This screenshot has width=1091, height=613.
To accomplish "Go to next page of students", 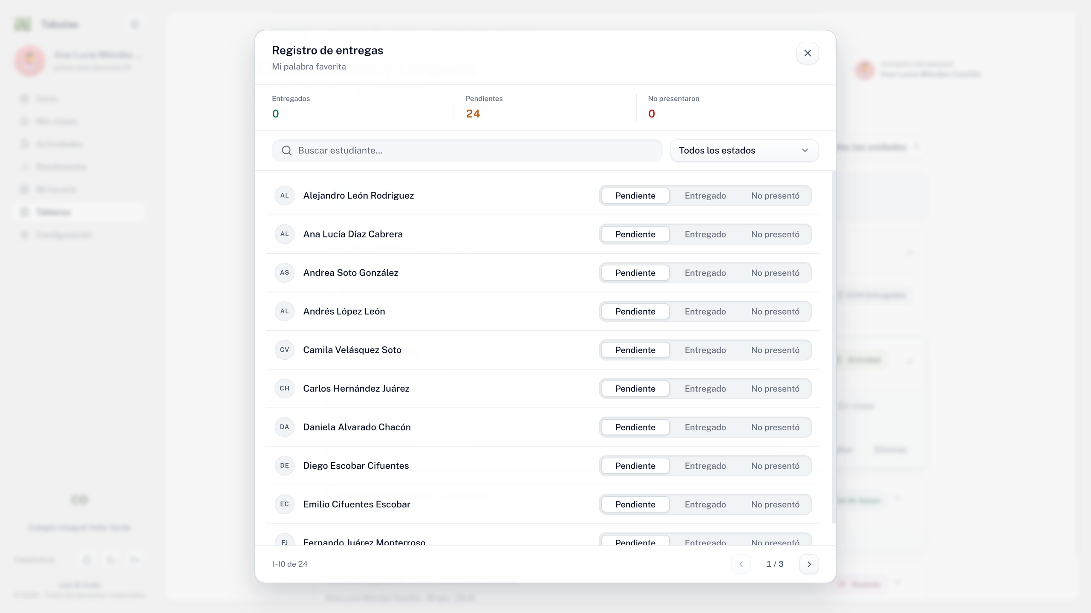I will click(x=809, y=564).
